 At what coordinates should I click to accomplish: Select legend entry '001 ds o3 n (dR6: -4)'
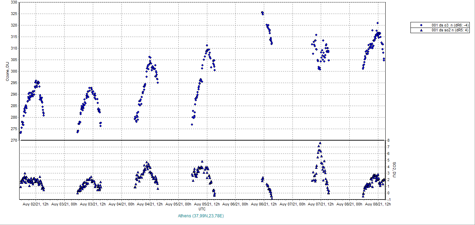click(450, 25)
